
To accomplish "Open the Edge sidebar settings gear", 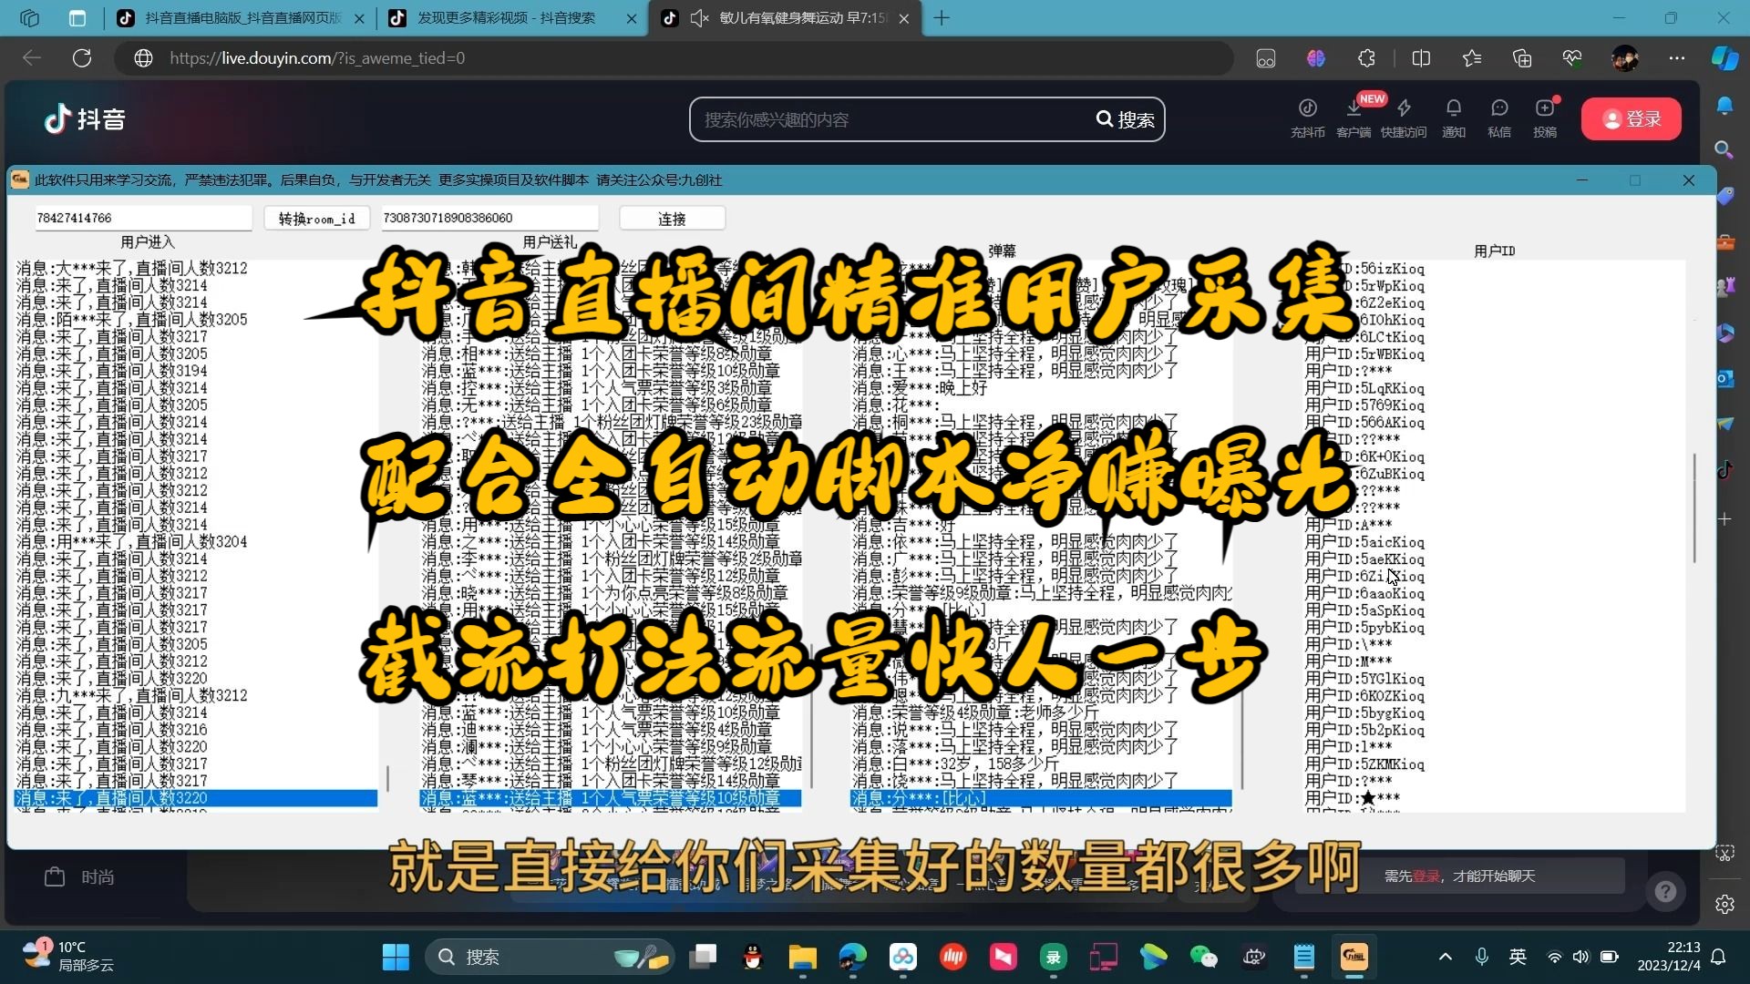I will 1724,905.
